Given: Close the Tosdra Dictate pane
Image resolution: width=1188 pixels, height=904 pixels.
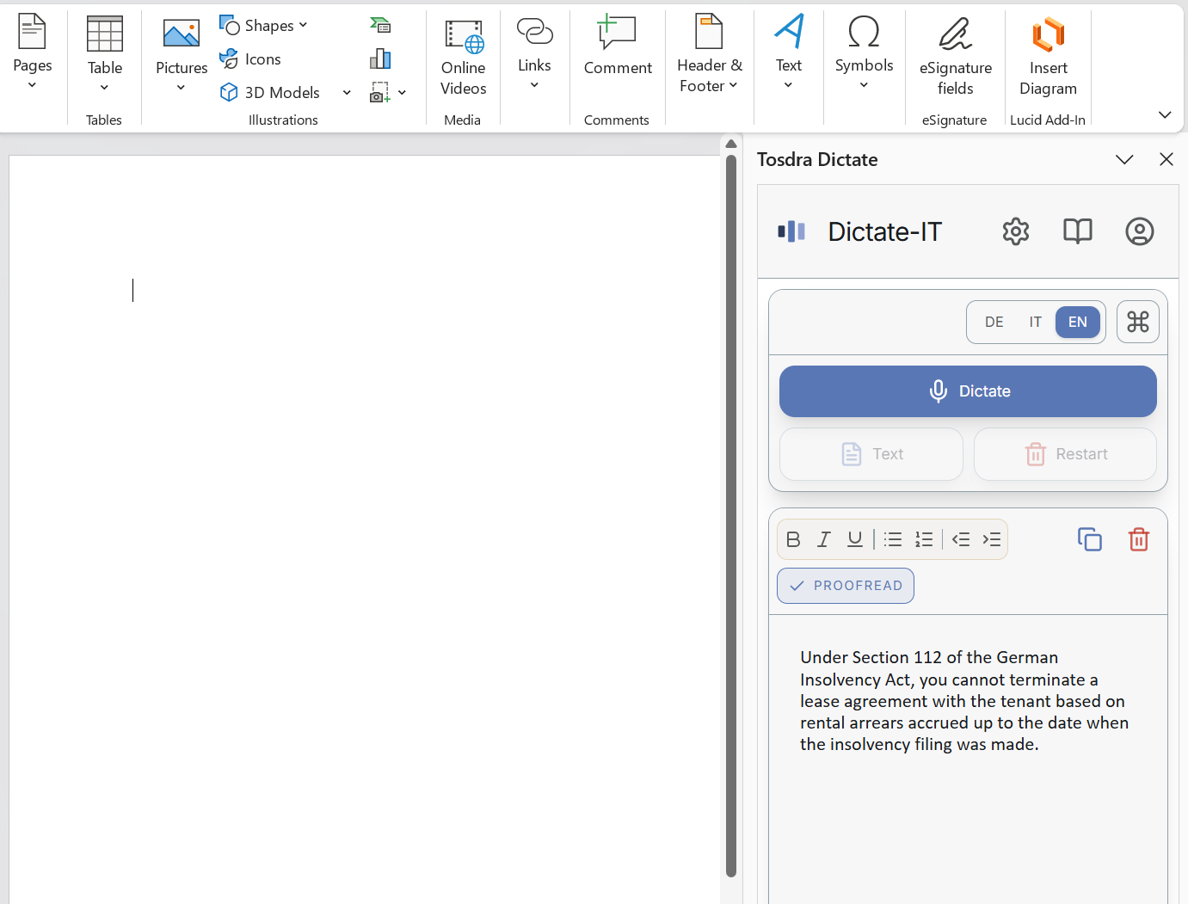Looking at the screenshot, I should tap(1166, 159).
